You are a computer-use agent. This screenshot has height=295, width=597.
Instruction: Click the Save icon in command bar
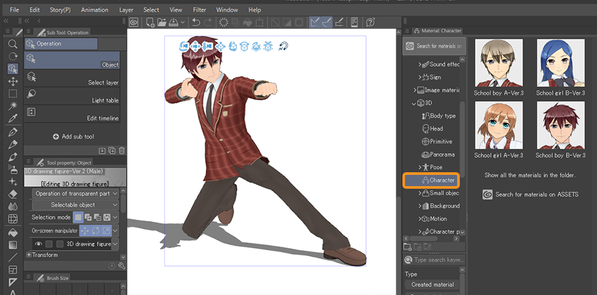(173, 22)
